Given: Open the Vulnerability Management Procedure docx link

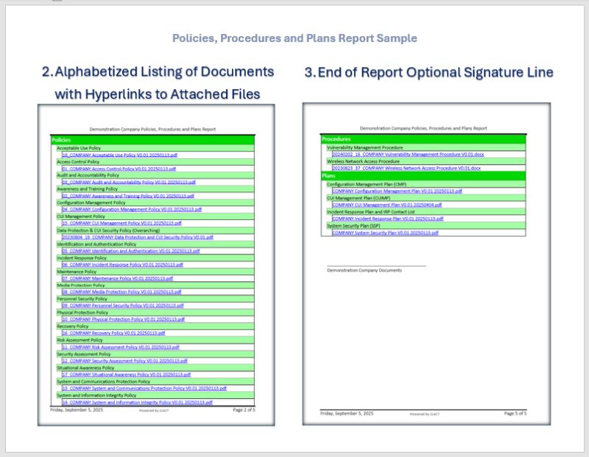Looking at the screenshot, I should tap(408, 154).
